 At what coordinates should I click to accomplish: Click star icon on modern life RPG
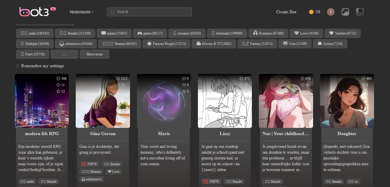tap(58, 91)
